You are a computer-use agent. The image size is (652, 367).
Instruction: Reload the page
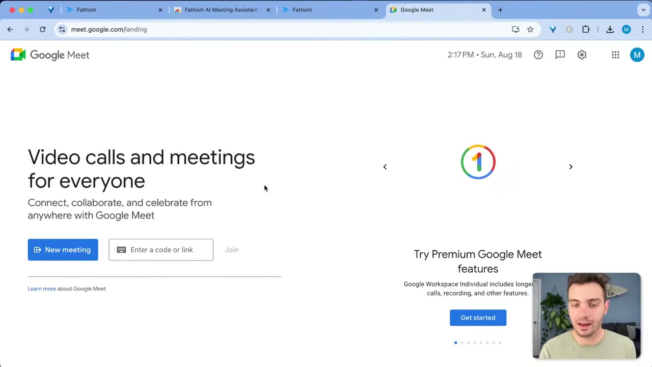click(x=43, y=30)
